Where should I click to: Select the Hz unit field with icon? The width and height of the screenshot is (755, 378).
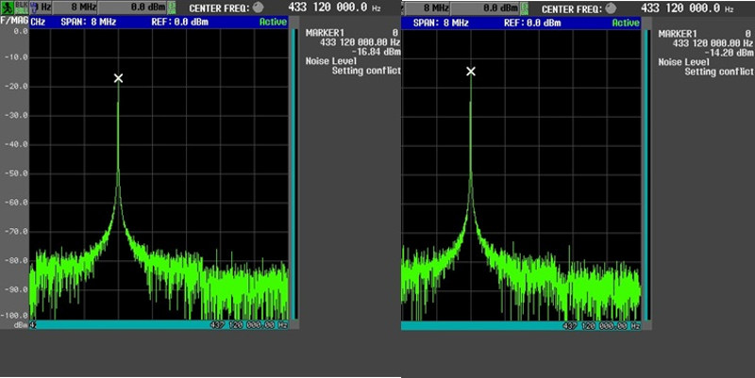click(41, 8)
